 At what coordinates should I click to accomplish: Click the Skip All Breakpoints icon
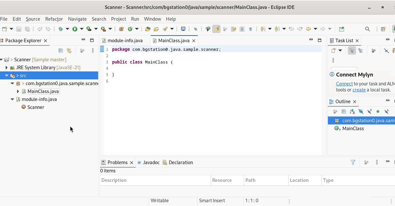pos(195,29)
